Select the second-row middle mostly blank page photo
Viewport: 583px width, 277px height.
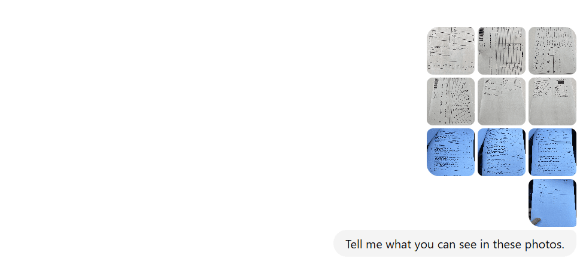click(x=502, y=101)
